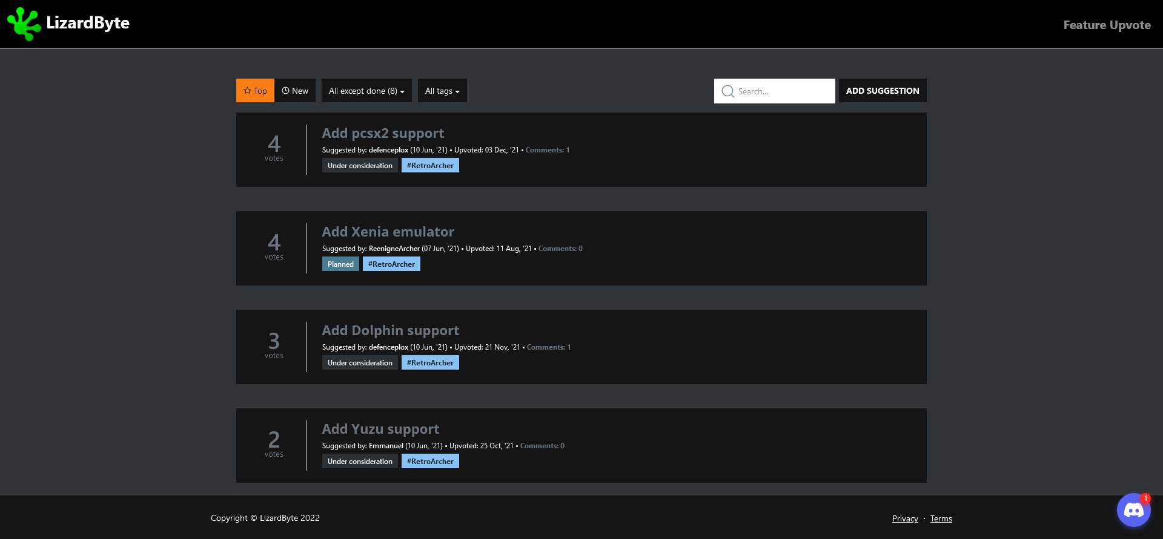Open 'Comments: 1' on Dolphin suggestion
1163x539 pixels.
[549, 347]
